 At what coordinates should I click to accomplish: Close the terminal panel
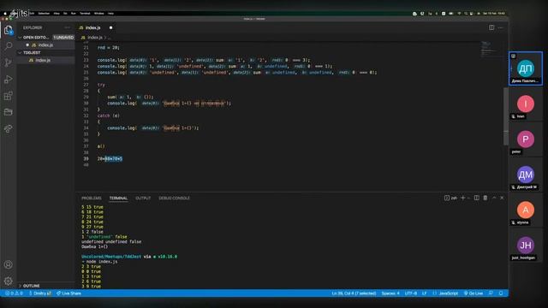click(x=502, y=198)
